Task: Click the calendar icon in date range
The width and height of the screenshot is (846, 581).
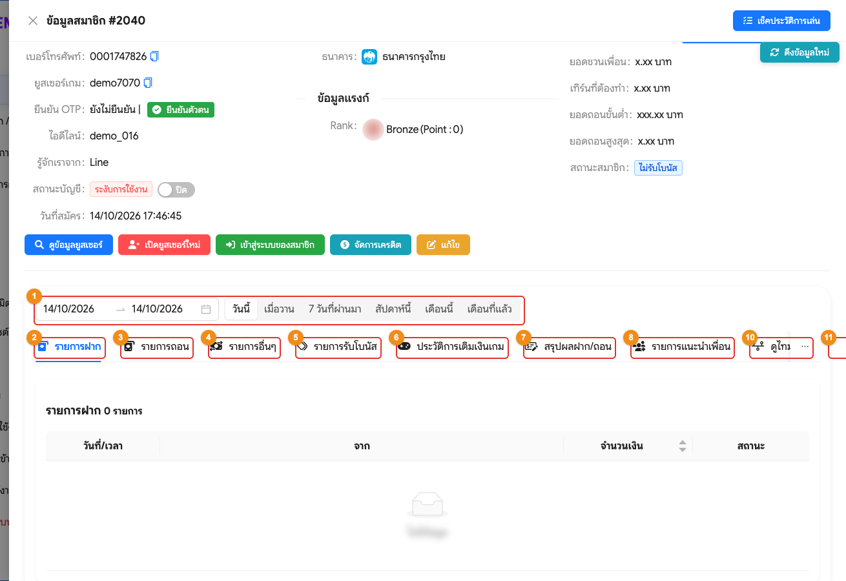Action: [206, 309]
